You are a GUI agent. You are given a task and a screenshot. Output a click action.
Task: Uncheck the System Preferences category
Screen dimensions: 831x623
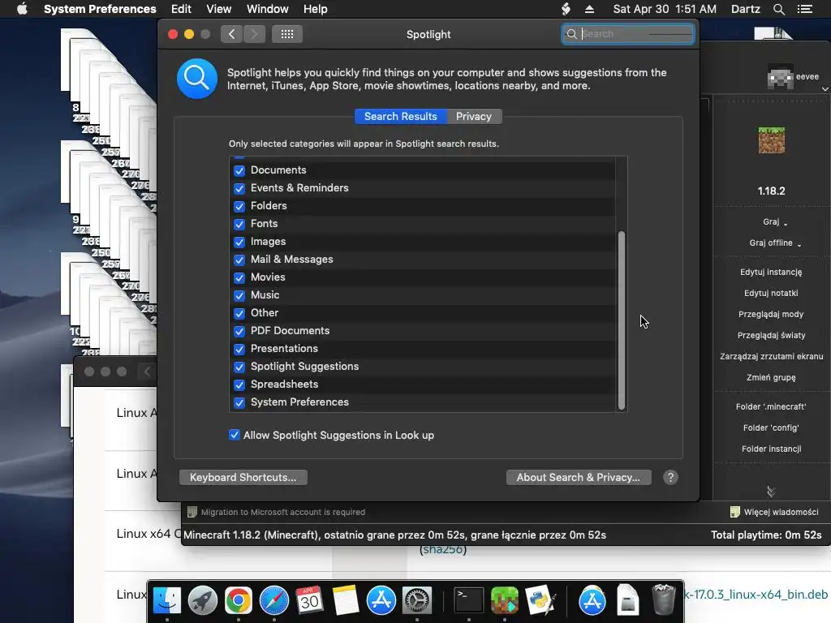click(x=239, y=402)
